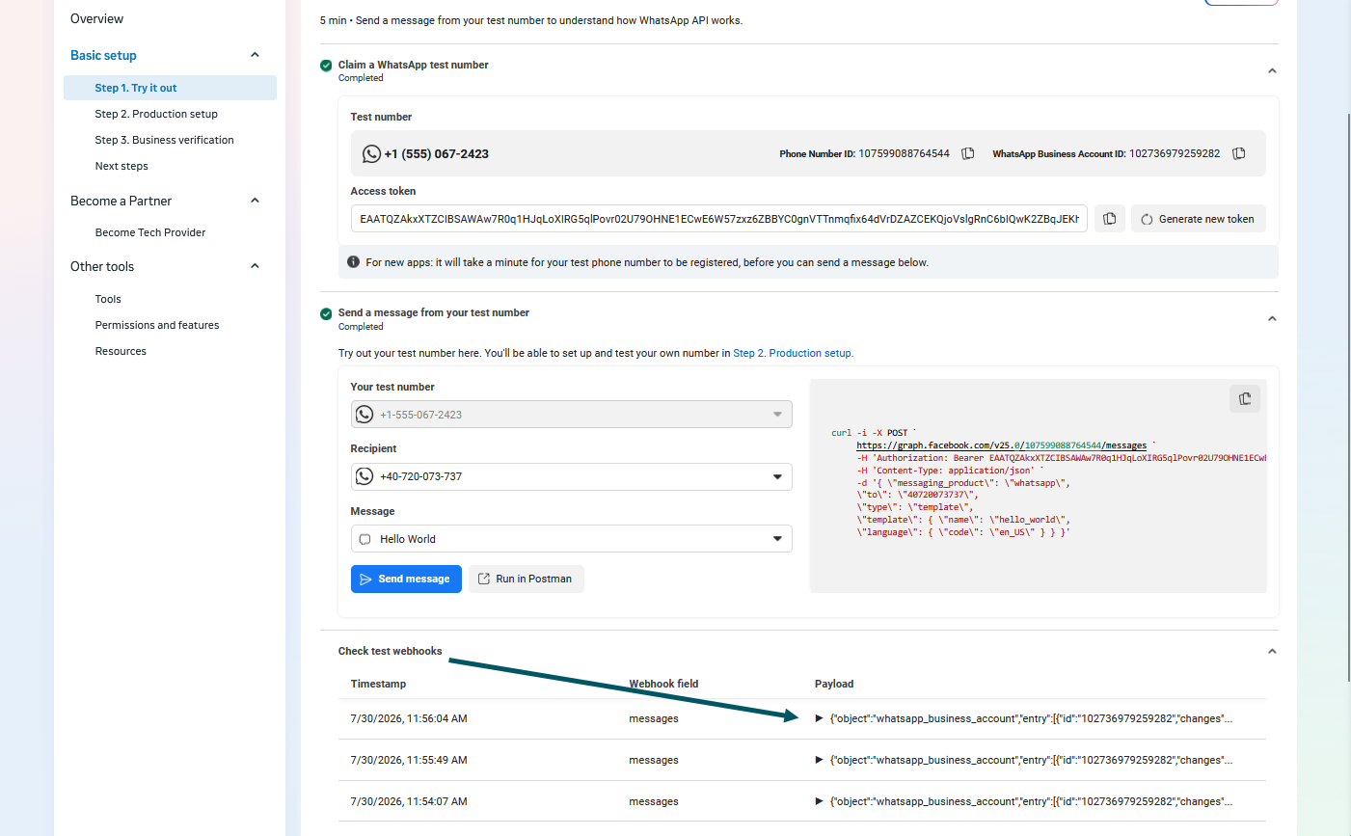Click the Timestamp column header
Screen dimensions: 1351x836
(x=378, y=684)
